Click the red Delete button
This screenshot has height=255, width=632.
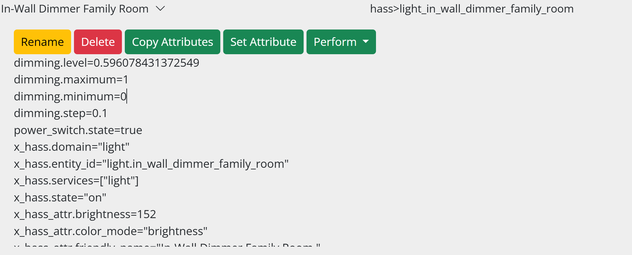tap(98, 42)
